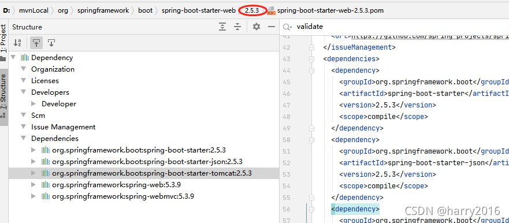Select the Organization tree item
The height and width of the screenshot is (223, 509).
click(53, 69)
